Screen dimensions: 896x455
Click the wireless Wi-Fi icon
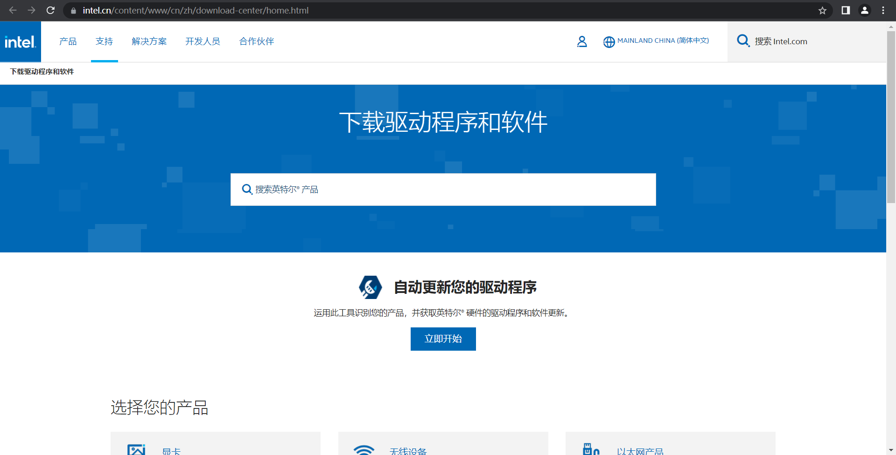pos(364,450)
